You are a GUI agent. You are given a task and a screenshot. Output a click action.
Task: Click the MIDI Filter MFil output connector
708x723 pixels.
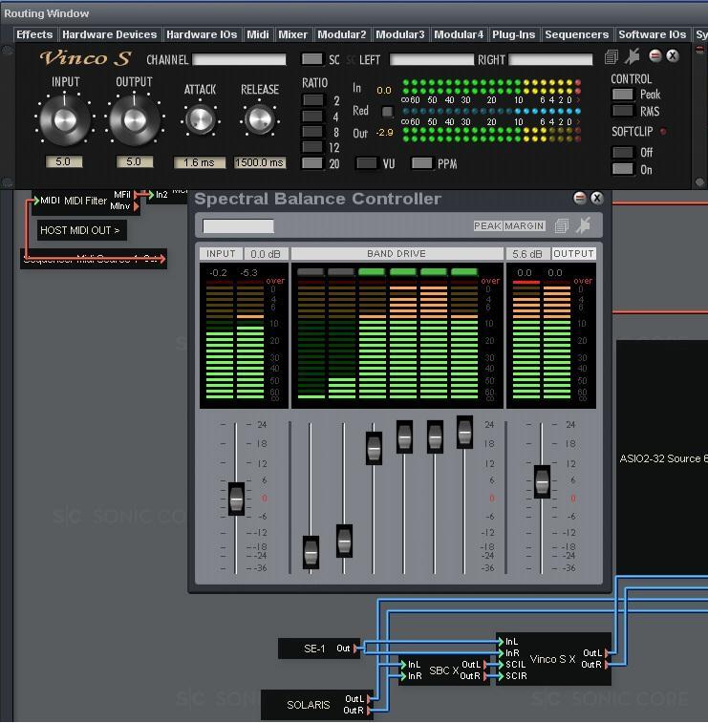137,195
